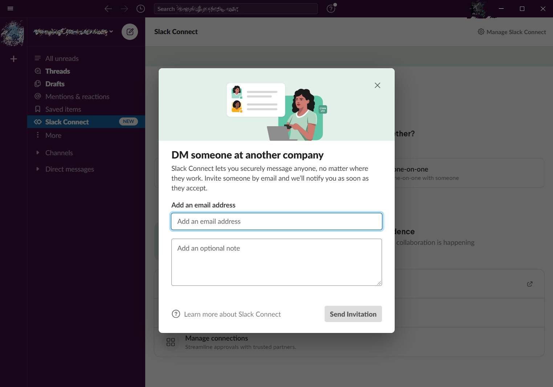553x387 pixels.
Task: Click the optional note text area
Action: point(277,262)
